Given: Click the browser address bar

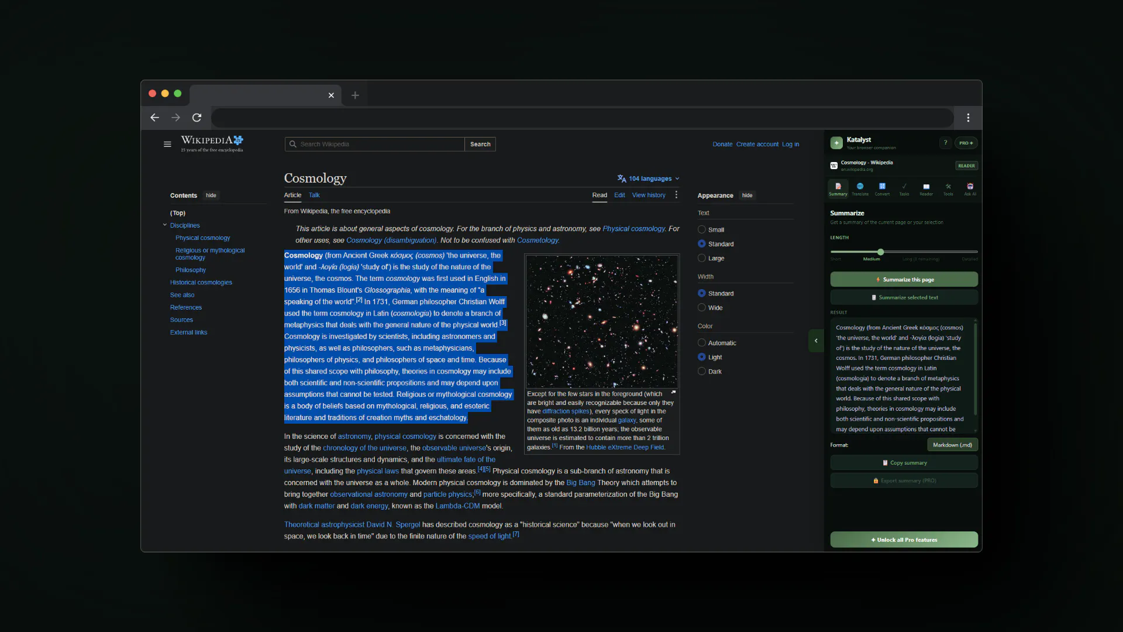Looking at the screenshot, I should point(583,118).
